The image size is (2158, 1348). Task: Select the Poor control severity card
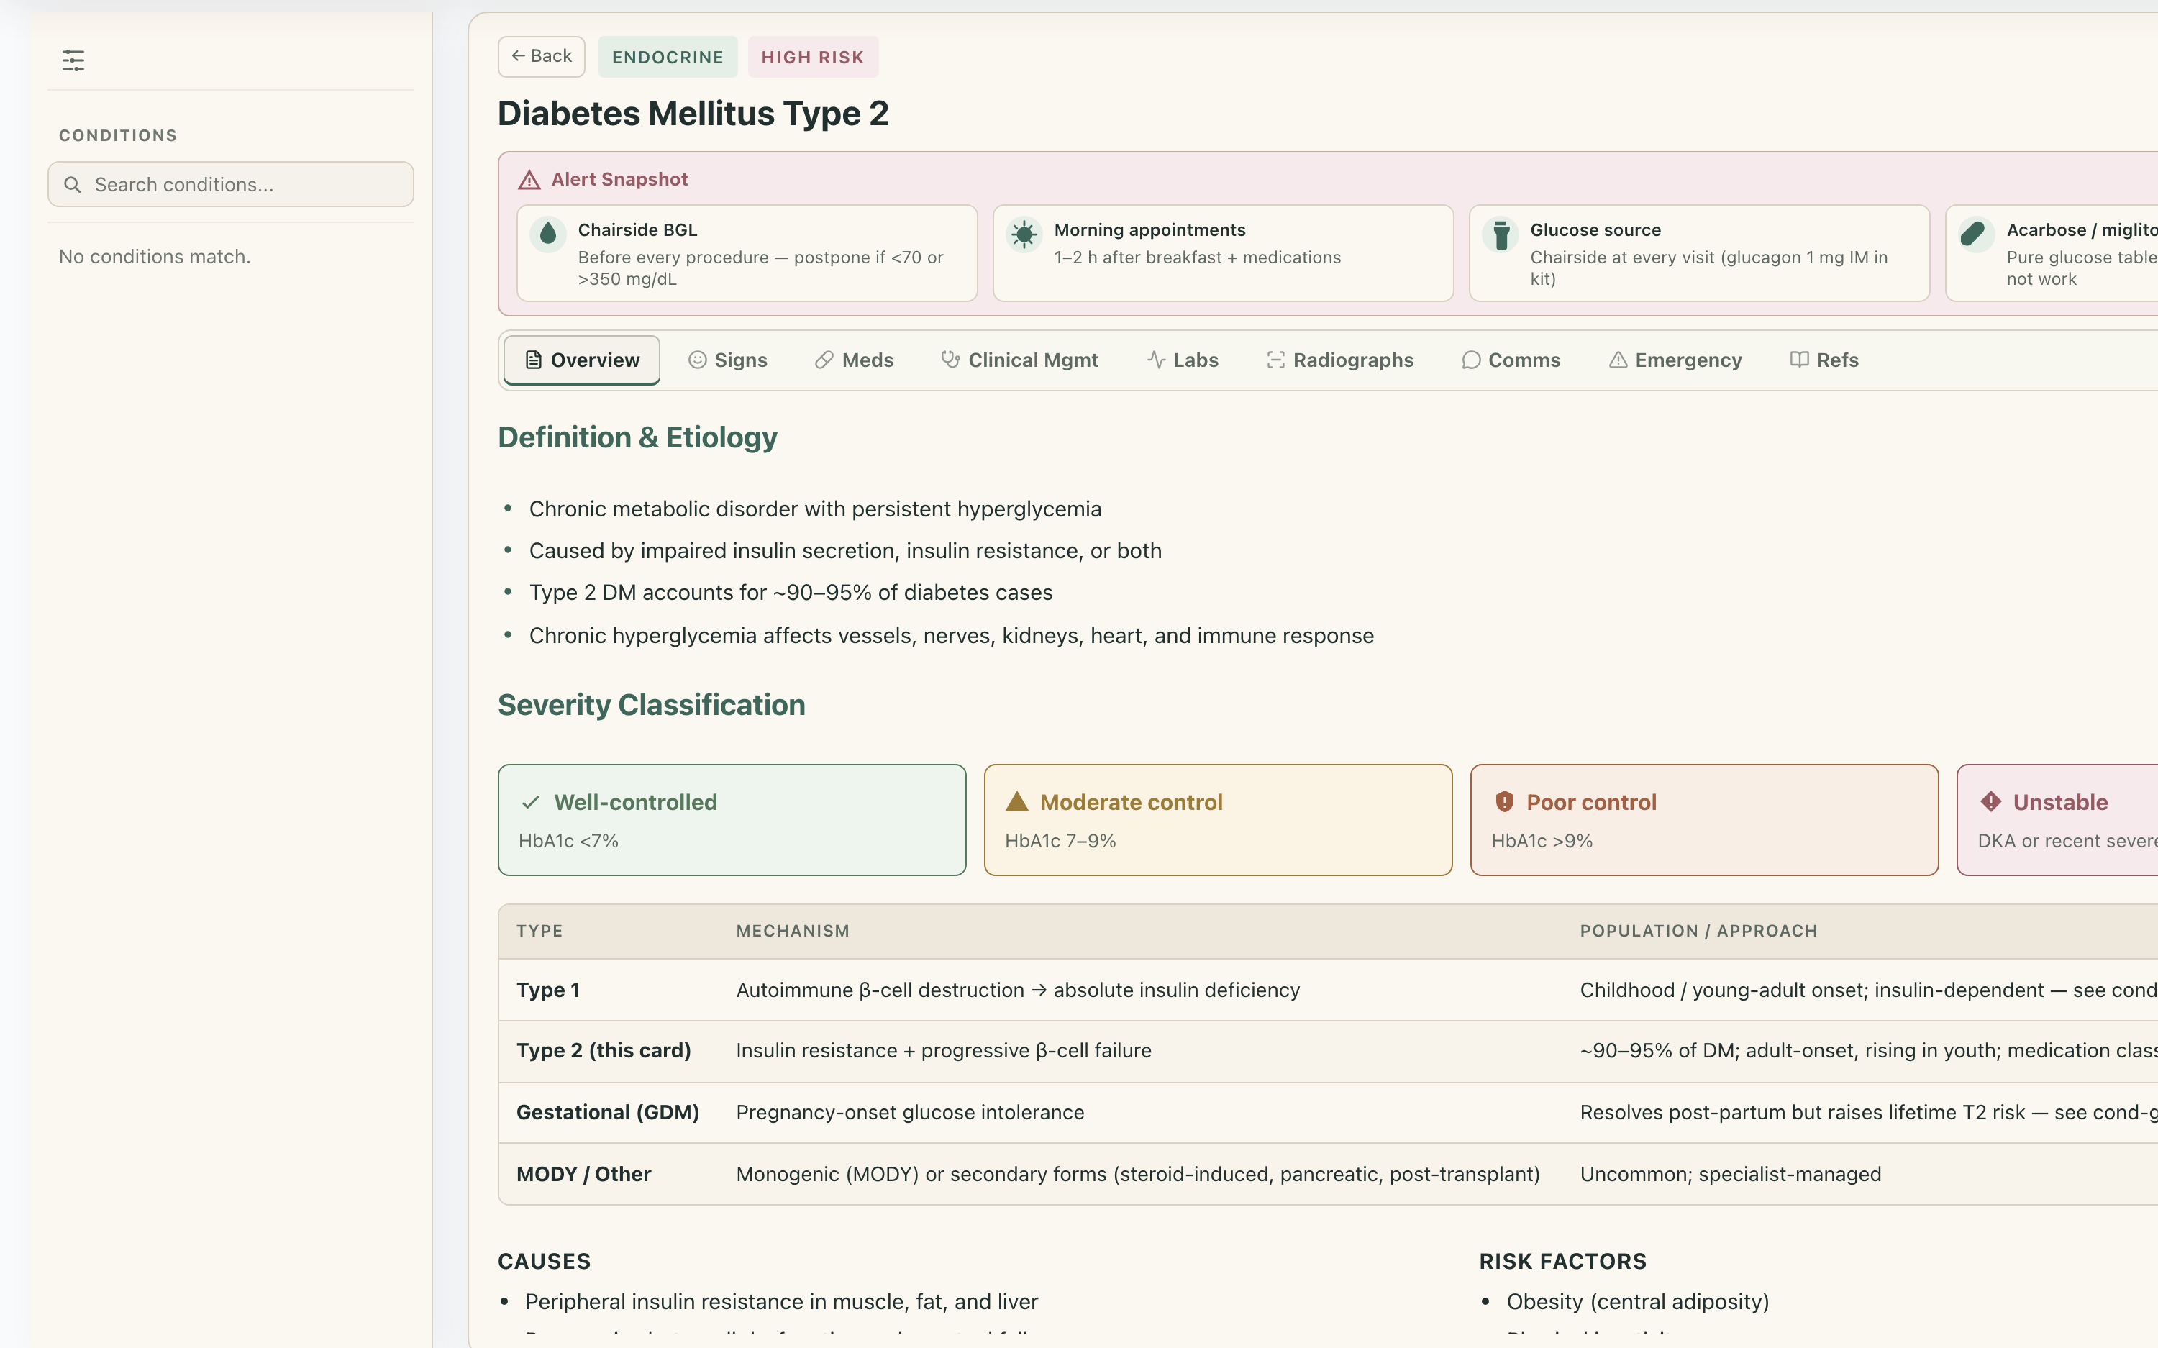coord(1704,820)
